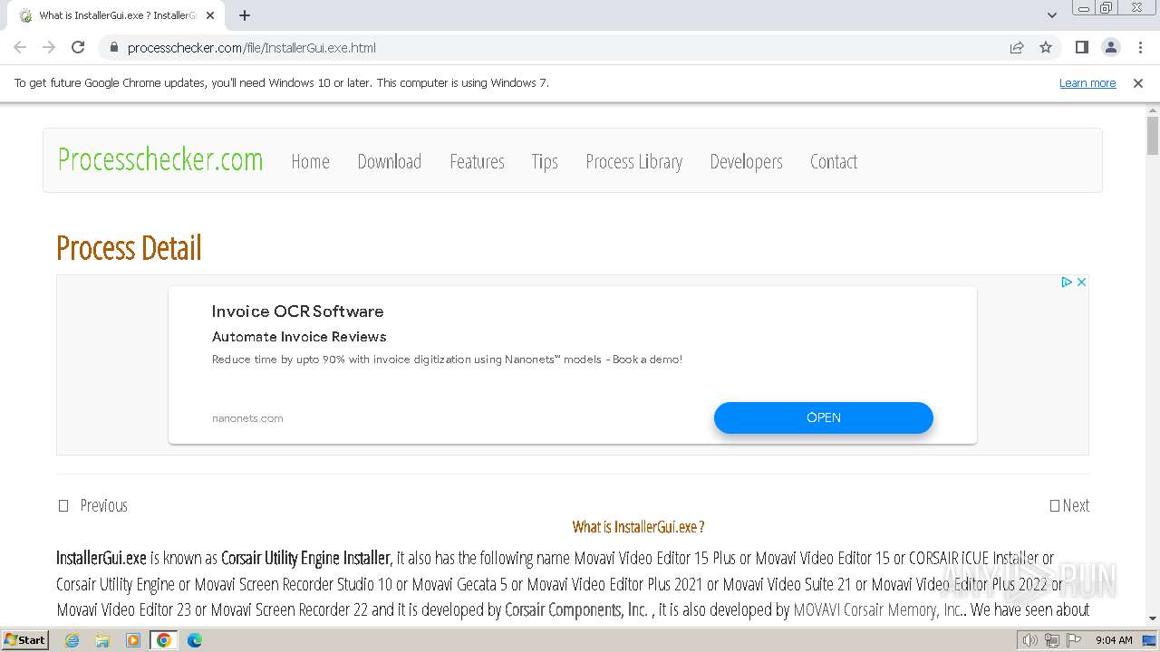The image size is (1160, 652).
Task: Open Microsoft Edge from the taskbar
Action: click(x=195, y=640)
